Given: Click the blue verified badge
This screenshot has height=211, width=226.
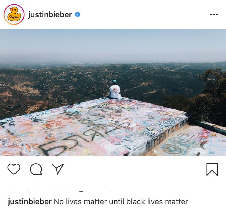Looking at the screenshot, I should coord(78,14).
